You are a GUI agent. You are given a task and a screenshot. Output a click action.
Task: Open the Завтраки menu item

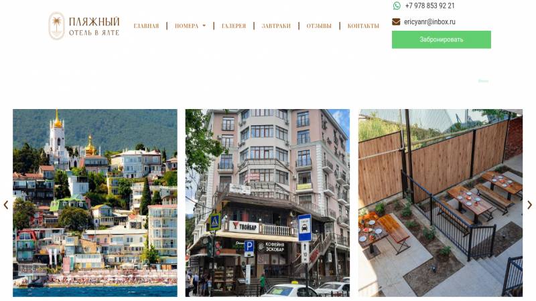point(276,26)
